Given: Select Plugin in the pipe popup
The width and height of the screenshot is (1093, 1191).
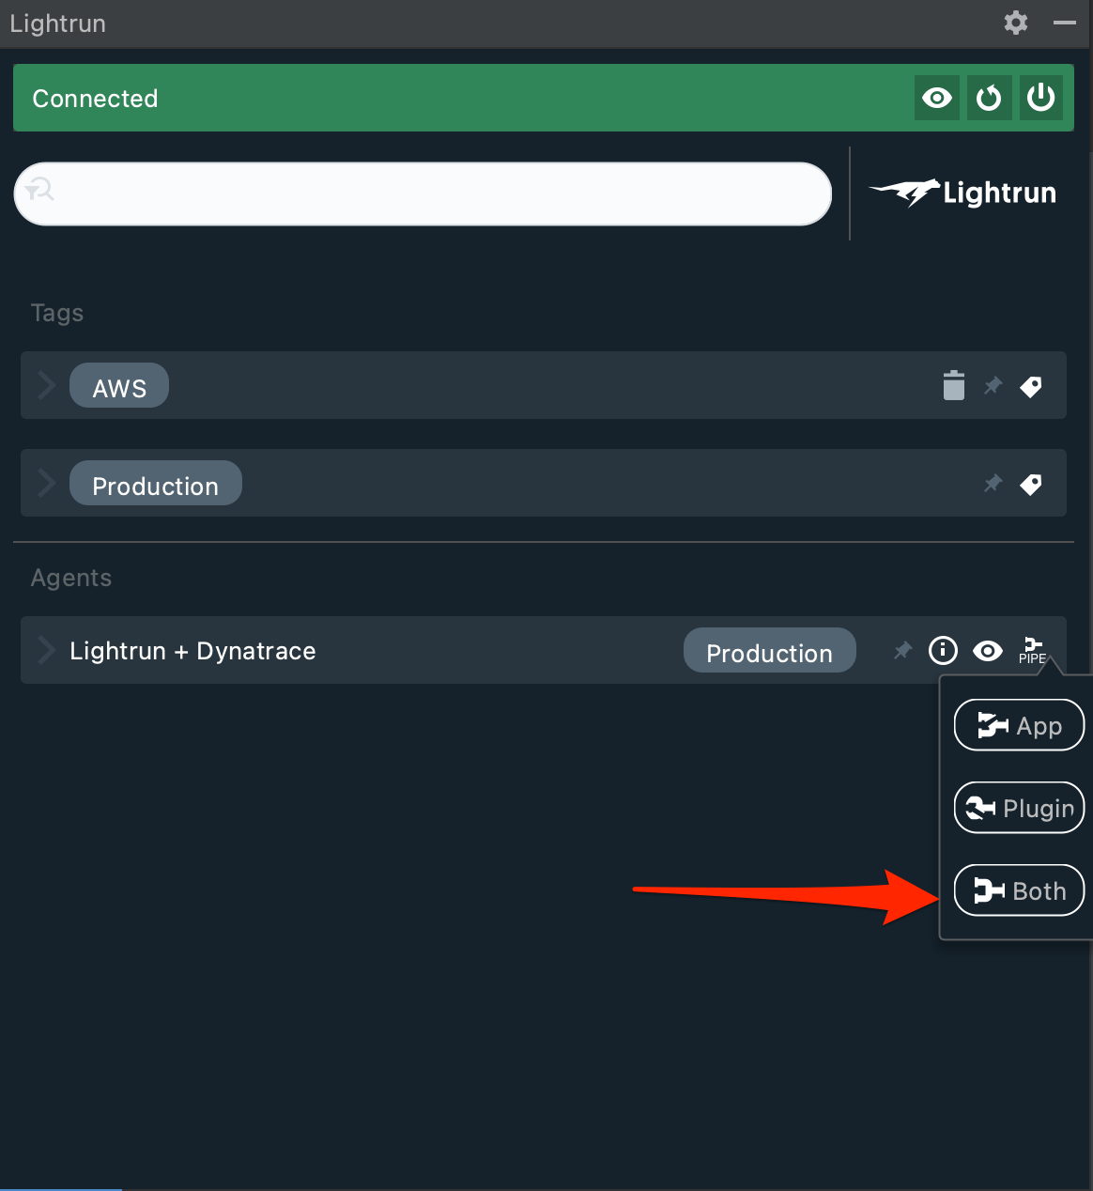Looking at the screenshot, I should (x=1019, y=808).
